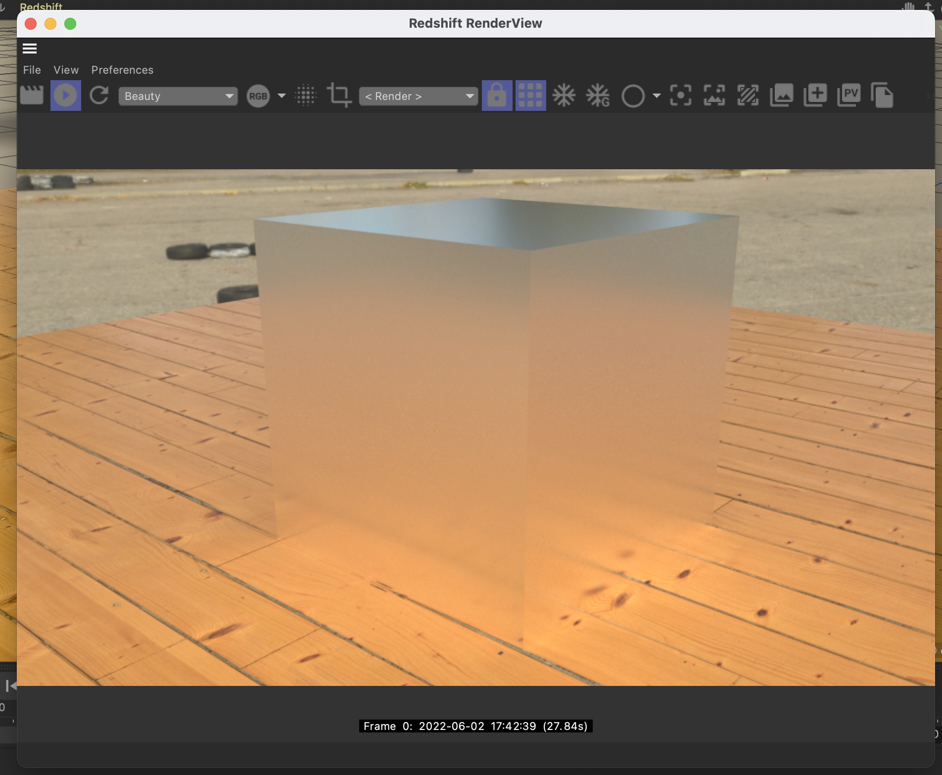This screenshot has width=942, height=775.
Task: Open the < Render > camera dropdown
Action: [x=418, y=96]
